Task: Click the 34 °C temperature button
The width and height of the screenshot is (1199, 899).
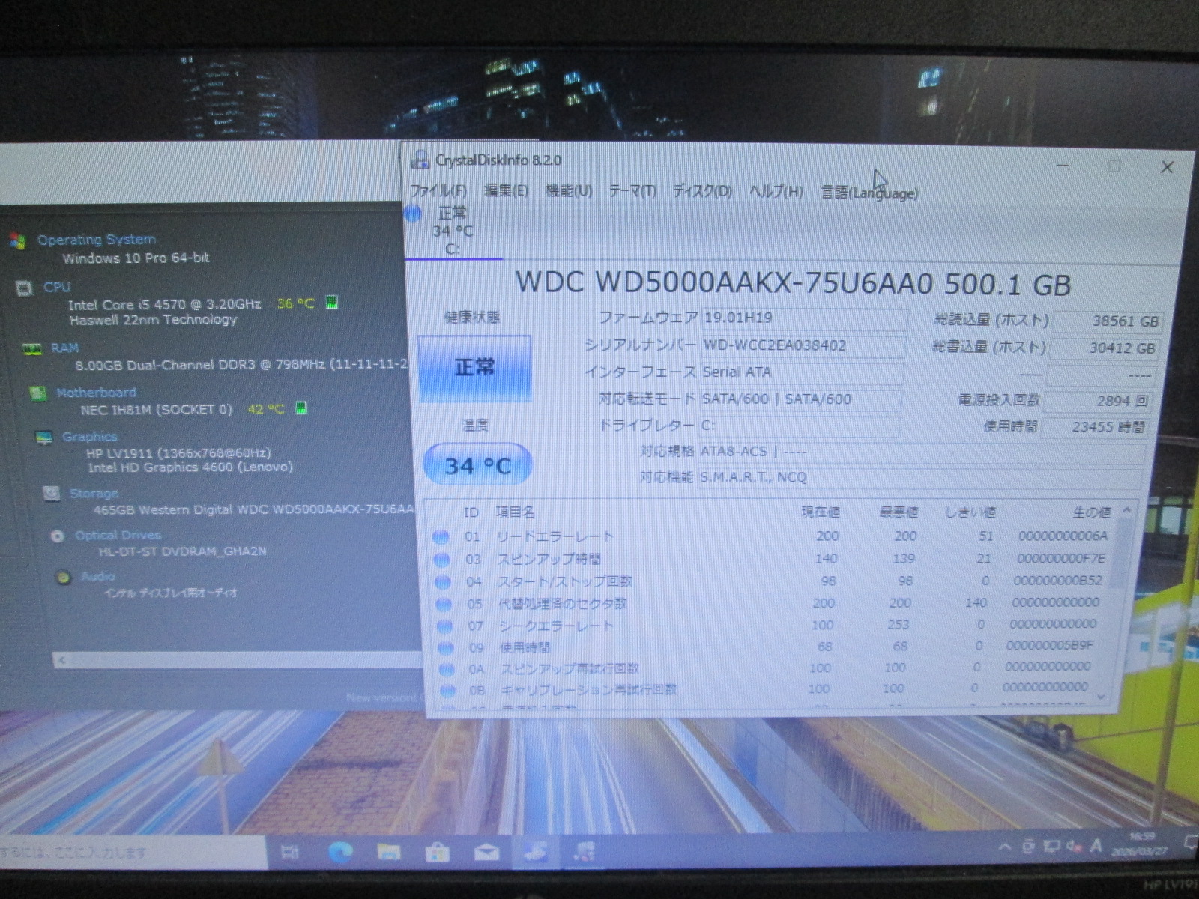Action: tap(477, 466)
